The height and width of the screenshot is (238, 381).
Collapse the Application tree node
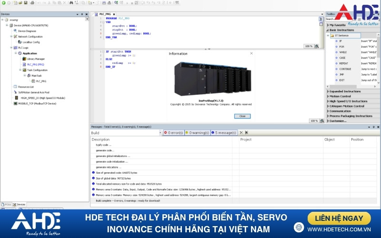point(16,53)
